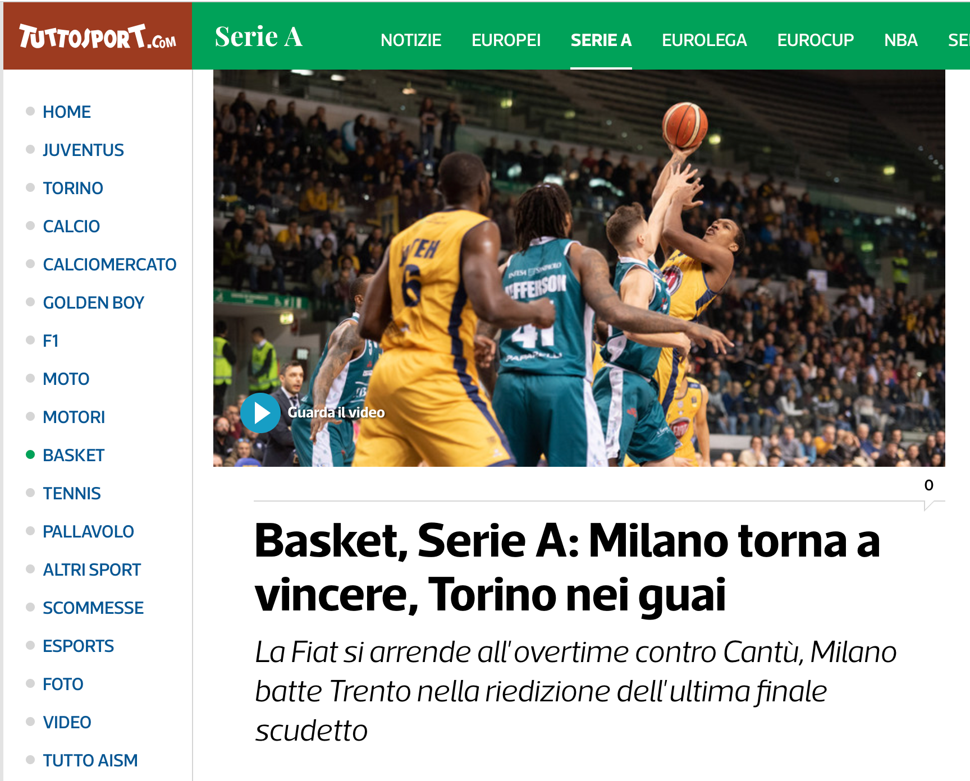Open Tennis section in sidebar
Image resolution: width=970 pixels, height=781 pixels.
72,494
